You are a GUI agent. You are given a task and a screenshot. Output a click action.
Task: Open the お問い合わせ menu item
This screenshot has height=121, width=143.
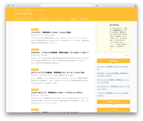[x=43, y=19]
